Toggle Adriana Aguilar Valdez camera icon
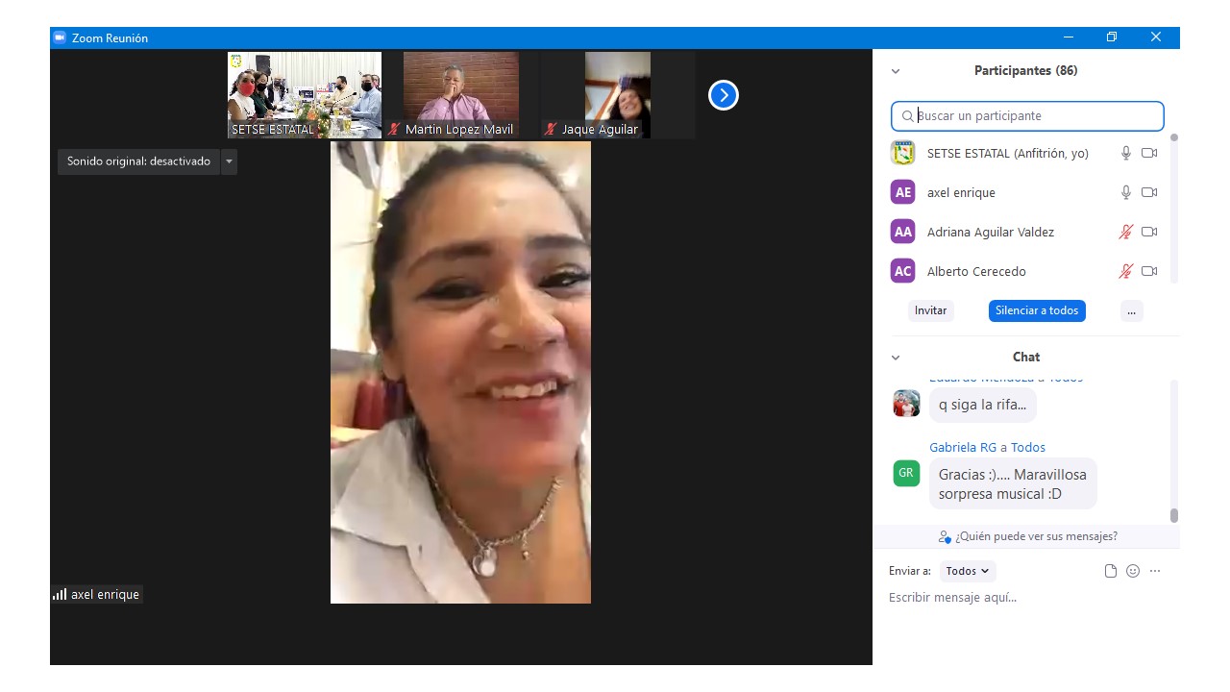Image resolution: width=1230 pixels, height=692 pixels. point(1149,232)
